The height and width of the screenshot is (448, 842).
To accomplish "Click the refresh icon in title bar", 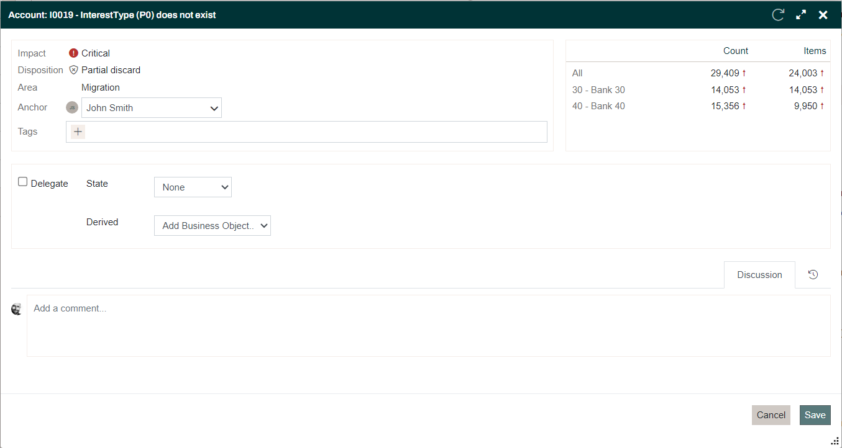I will pos(778,15).
